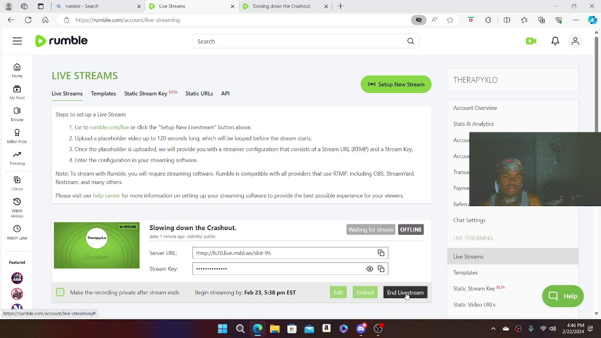Open Windows Start menu
Viewport: 601px width, 338px height.
click(223, 329)
